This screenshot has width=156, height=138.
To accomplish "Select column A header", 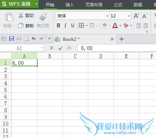I will coord(24,56).
